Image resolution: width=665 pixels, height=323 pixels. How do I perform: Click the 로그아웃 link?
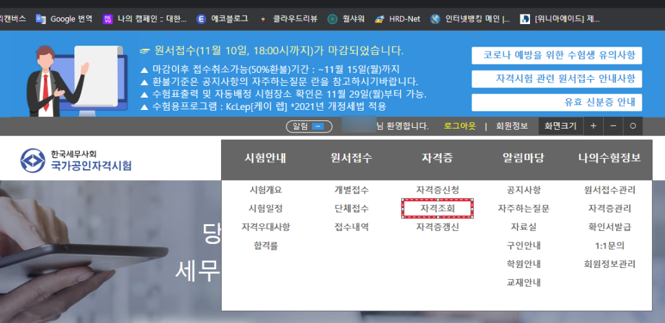[460, 126]
